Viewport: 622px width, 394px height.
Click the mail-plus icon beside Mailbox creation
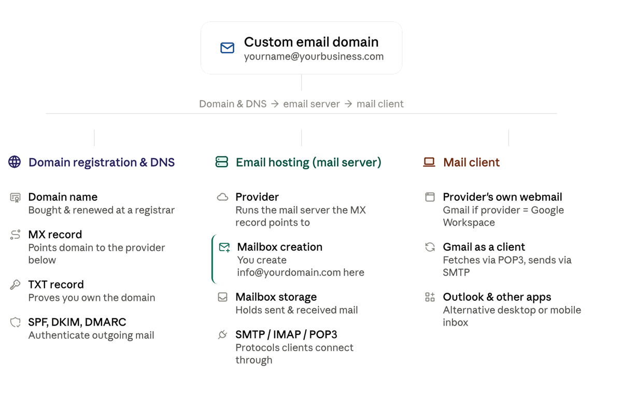[x=224, y=247]
